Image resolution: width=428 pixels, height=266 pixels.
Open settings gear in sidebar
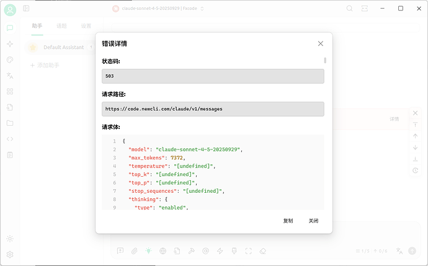click(10, 255)
